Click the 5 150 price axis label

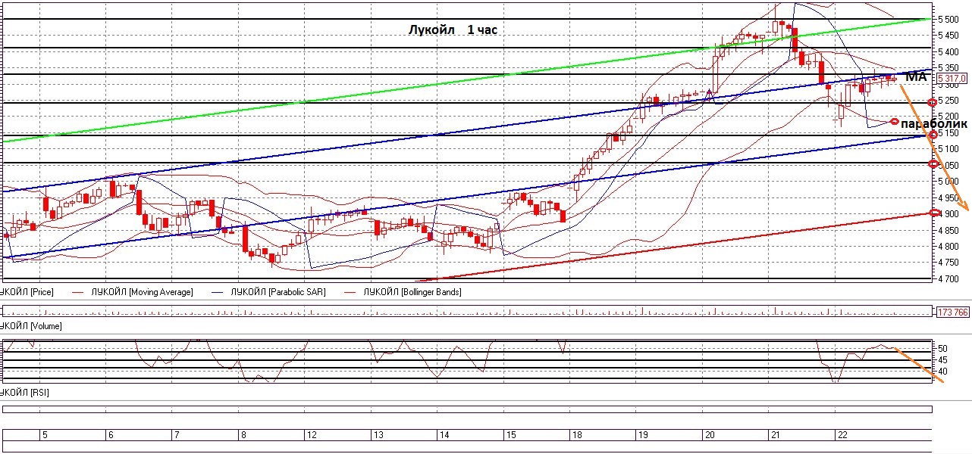[x=948, y=132]
